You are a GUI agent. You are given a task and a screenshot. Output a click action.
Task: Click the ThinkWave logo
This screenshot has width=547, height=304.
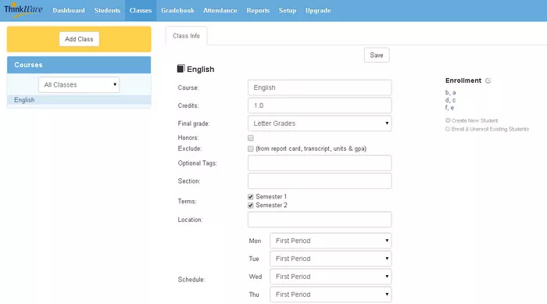23,9
